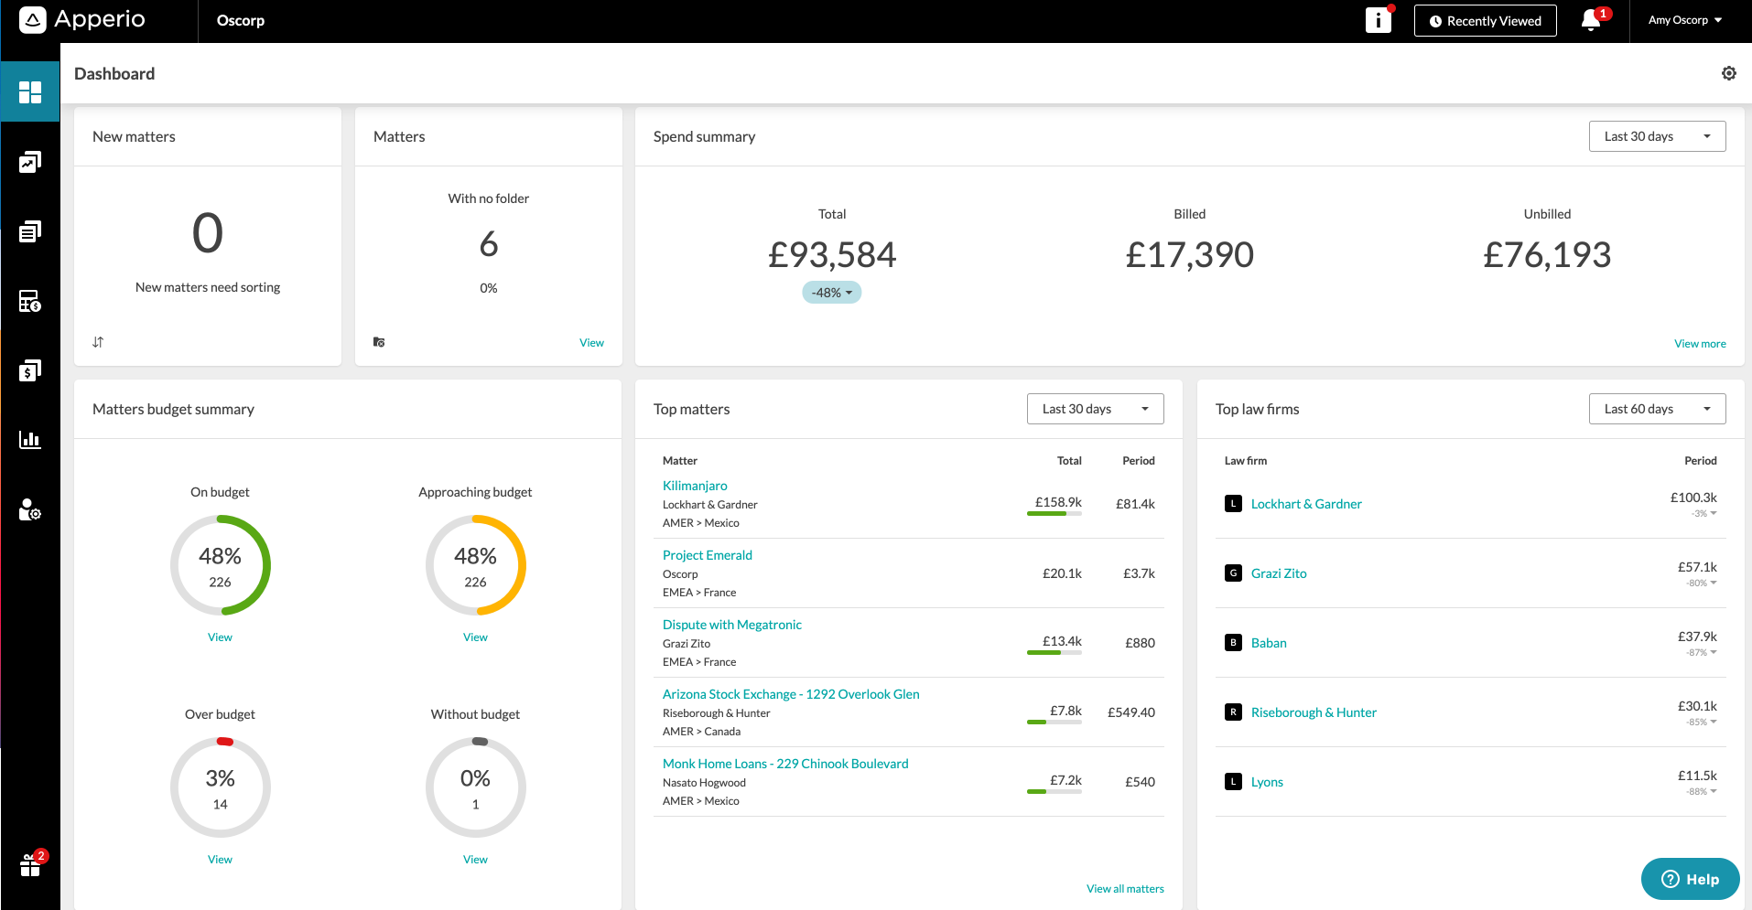
Task: Click the Dispute with Megatronic £13.4k total
Action: (x=1062, y=641)
